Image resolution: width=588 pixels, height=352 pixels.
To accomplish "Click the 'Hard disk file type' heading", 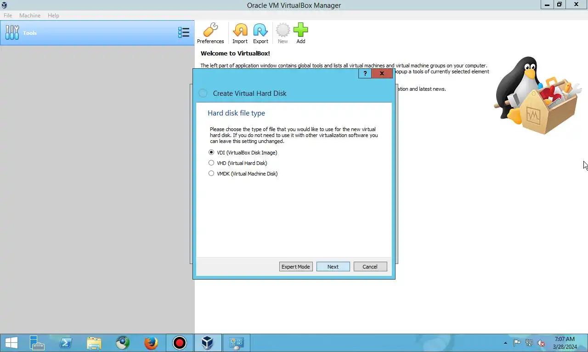I will click(236, 113).
